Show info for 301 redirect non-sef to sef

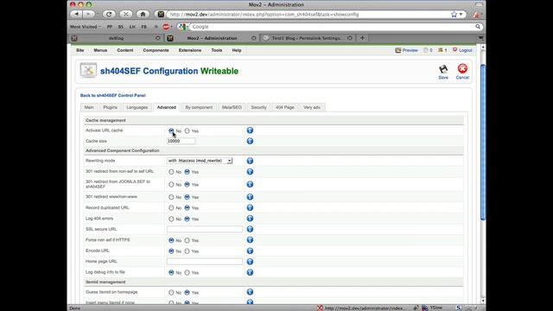pyautogui.click(x=250, y=172)
